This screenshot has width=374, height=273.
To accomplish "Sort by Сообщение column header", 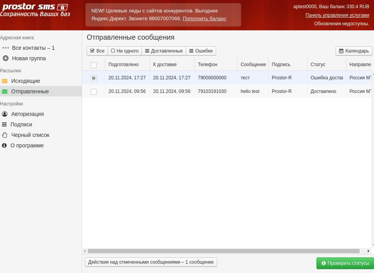I will click(253, 65).
